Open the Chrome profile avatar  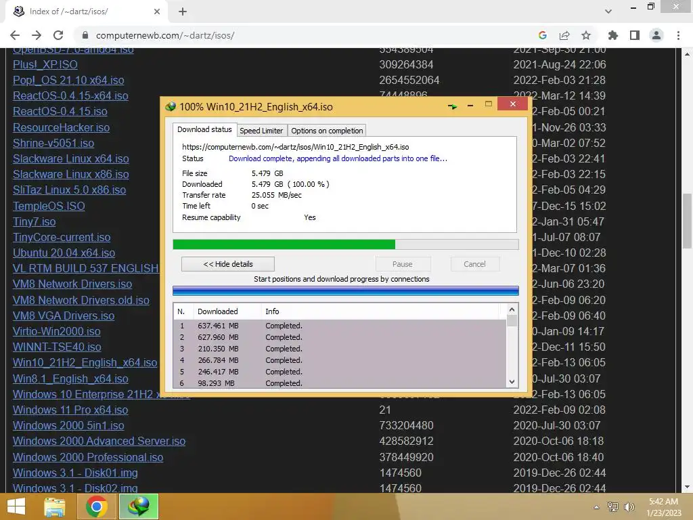coord(656,35)
